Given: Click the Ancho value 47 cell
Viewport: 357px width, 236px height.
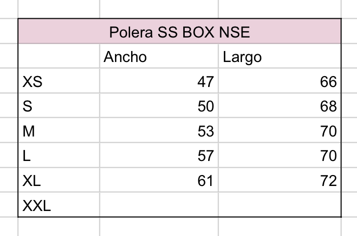Looking at the screenshot, I should tap(159, 82).
